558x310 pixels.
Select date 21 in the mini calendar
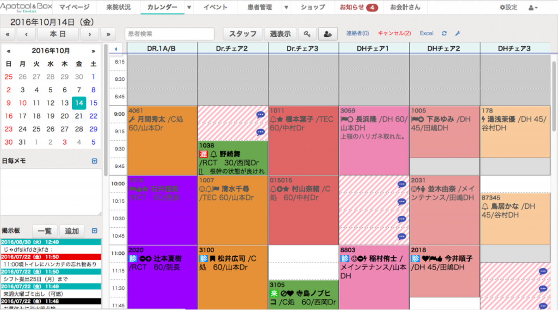(79, 116)
